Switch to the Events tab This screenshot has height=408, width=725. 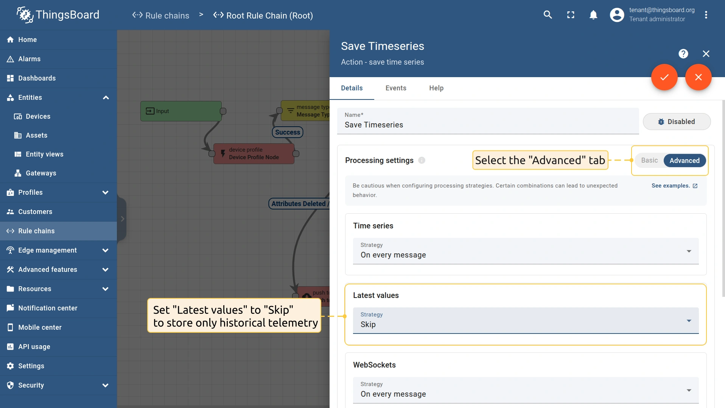pyautogui.click(x=396, y=88)
